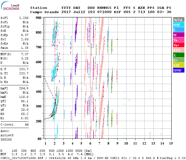Click the time value 071000
The height and width of the screenshot is (160, 186).
point(104,12)
